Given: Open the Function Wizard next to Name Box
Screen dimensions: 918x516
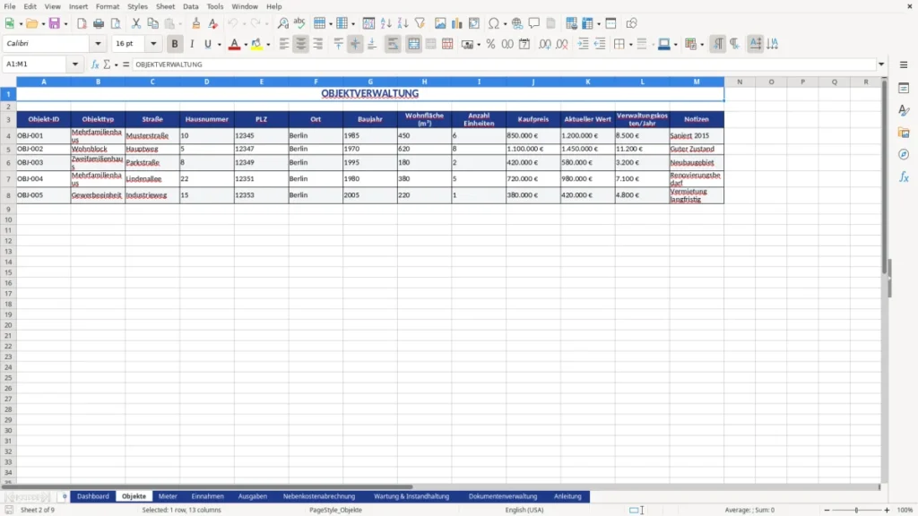Looking at the screenshot, I should pos(95,64).
